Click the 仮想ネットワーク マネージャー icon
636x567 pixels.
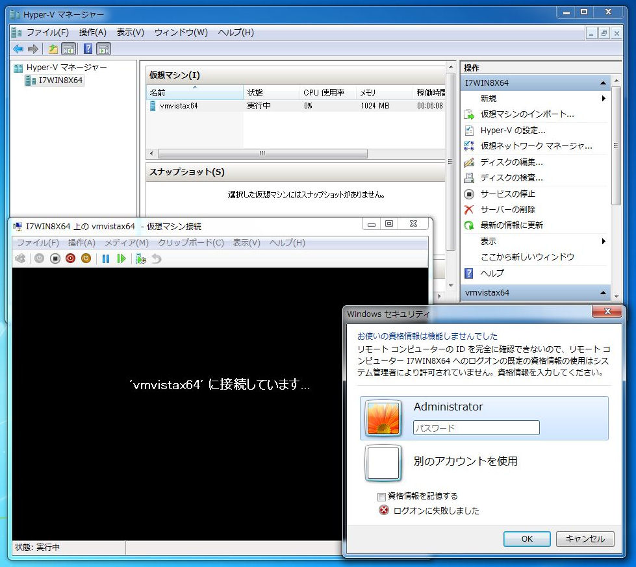pos(469,146)
